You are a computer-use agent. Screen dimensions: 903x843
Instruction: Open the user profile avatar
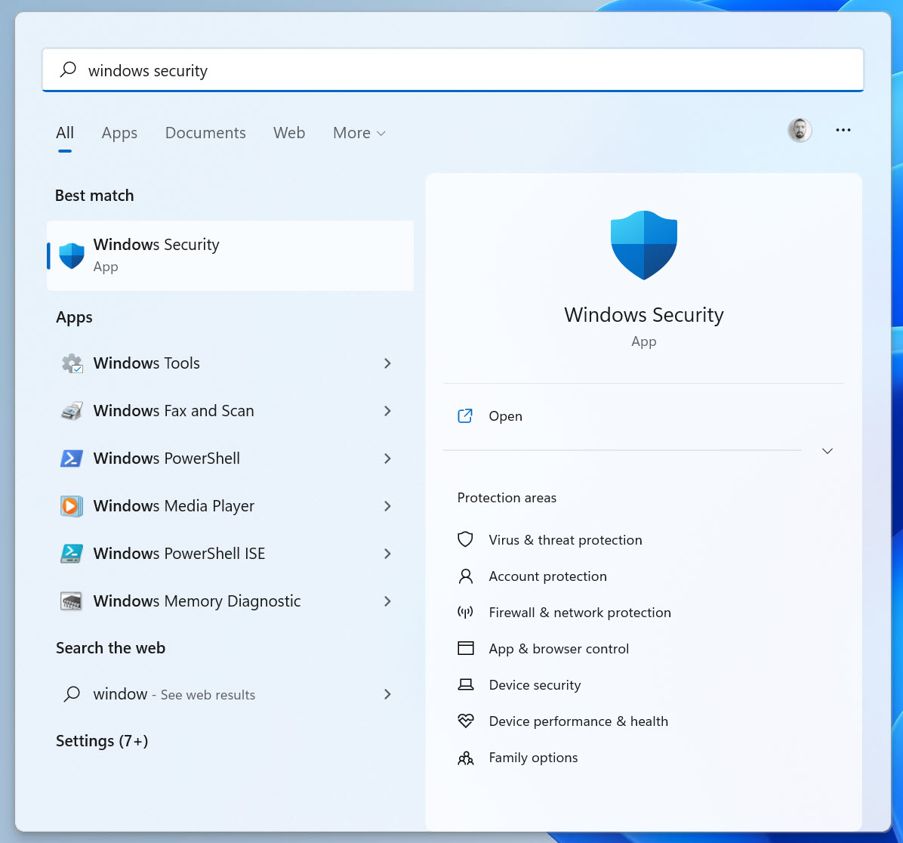(x=800, y=130)
